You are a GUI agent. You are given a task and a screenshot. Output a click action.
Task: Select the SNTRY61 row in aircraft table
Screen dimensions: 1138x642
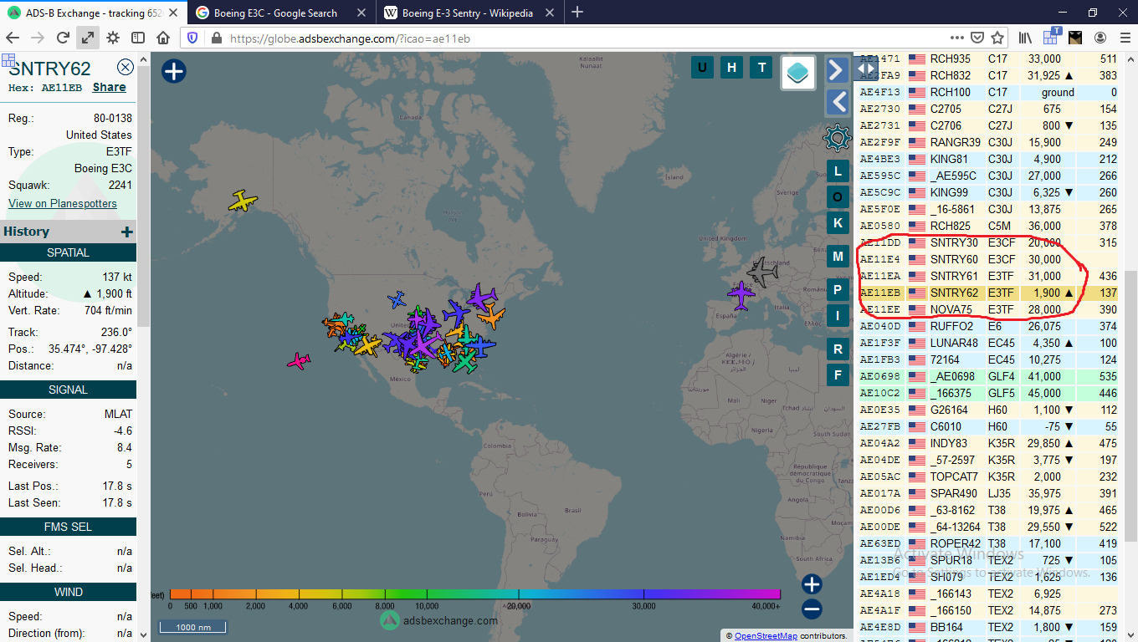click(x=989, y=276)
